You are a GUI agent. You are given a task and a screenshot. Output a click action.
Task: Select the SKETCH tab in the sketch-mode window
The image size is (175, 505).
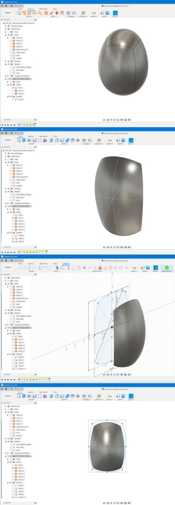pos(66,264)
